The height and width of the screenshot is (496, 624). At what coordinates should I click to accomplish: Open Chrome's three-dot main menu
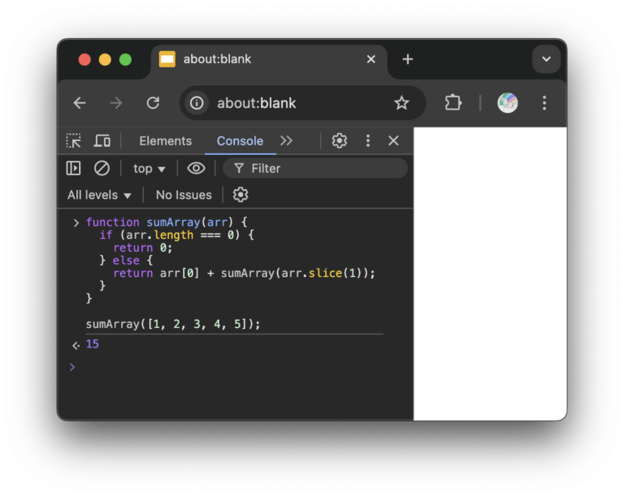coord(544,103)
